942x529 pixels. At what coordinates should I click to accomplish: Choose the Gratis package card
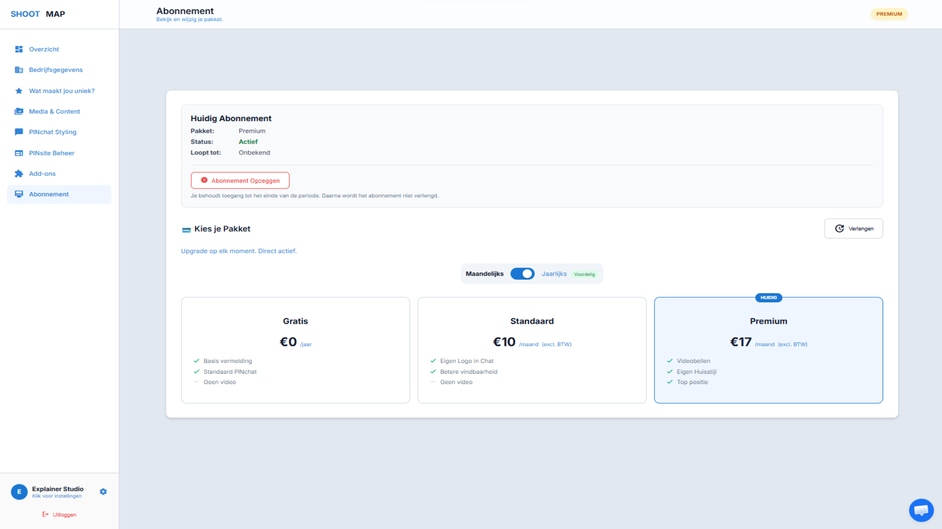pos(295,350)
